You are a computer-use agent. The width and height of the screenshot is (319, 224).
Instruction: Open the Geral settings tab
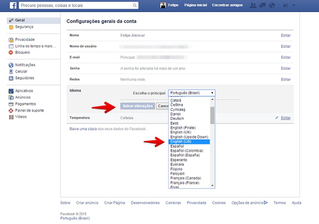point(34,20)
